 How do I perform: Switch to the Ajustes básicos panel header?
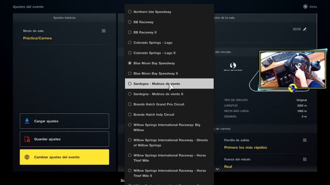pyautogui.click(x=64, y=18)
